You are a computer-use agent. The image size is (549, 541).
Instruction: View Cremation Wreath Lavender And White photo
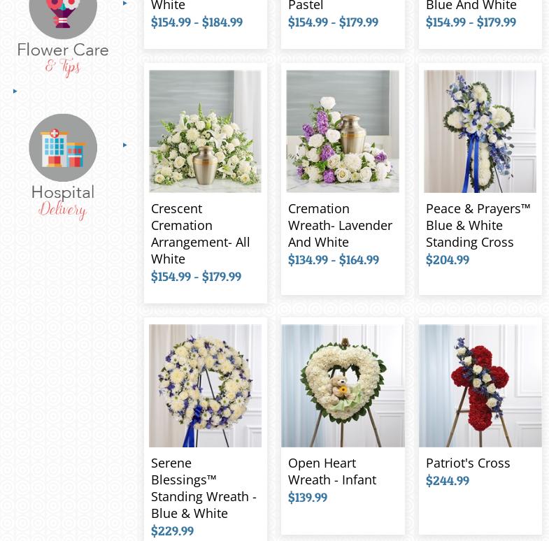pyautogui.click(x=343, y=131)
